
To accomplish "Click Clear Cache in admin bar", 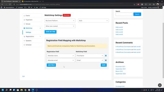I will (x=144, y=7).
